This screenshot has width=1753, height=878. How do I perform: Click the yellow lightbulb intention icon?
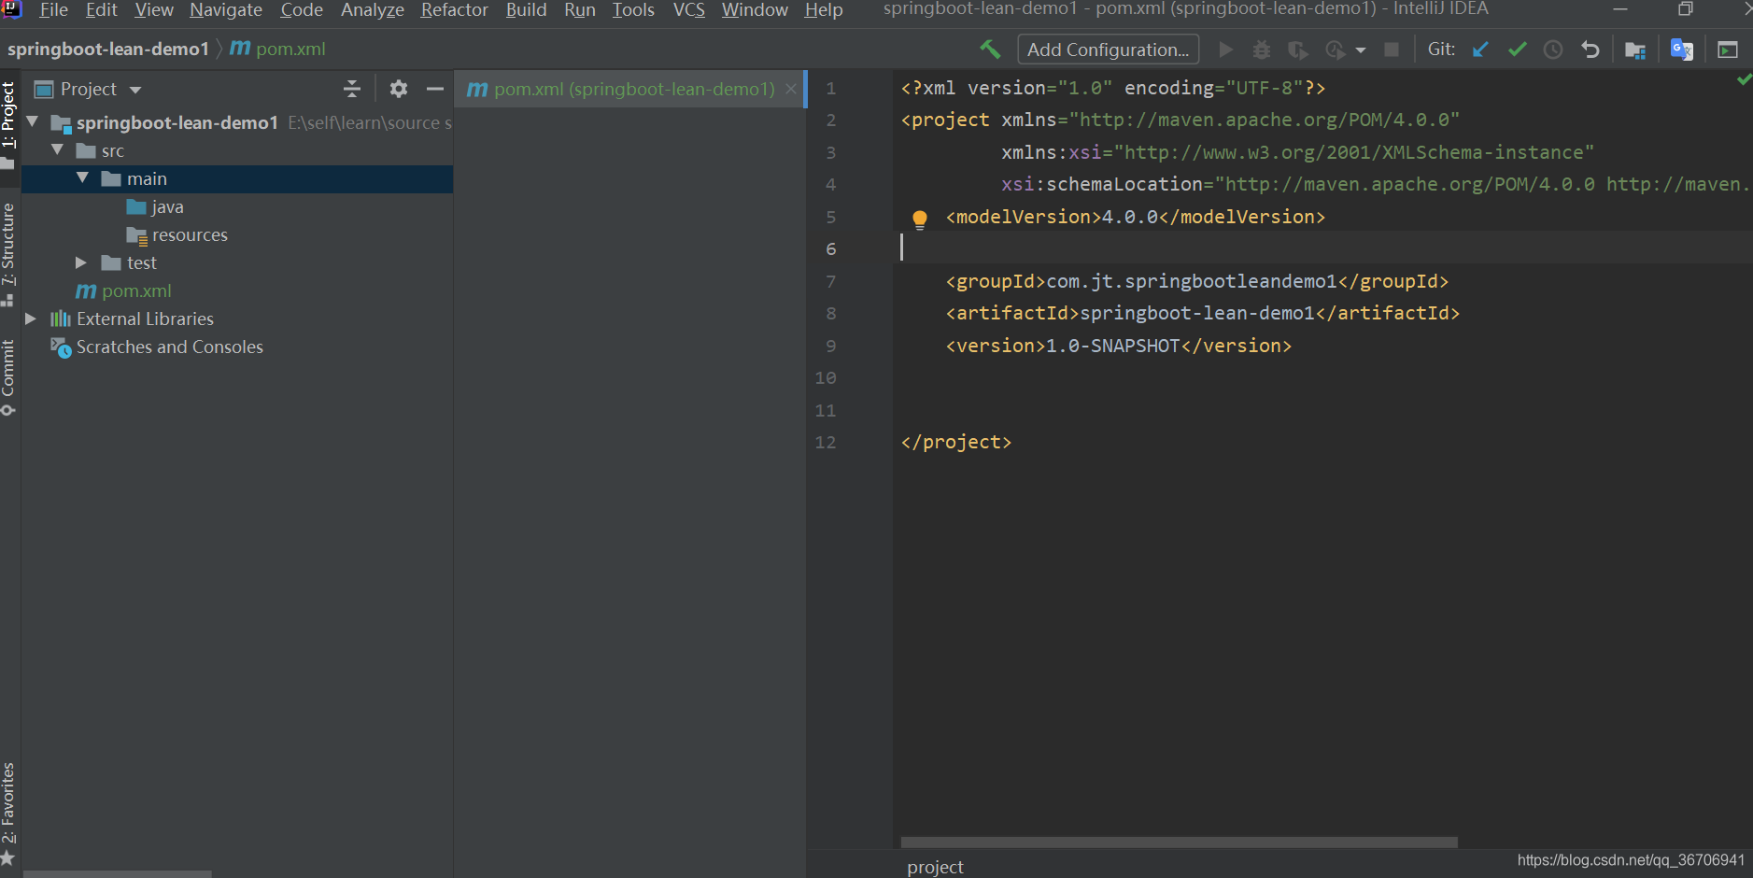[x=920, y=219]
